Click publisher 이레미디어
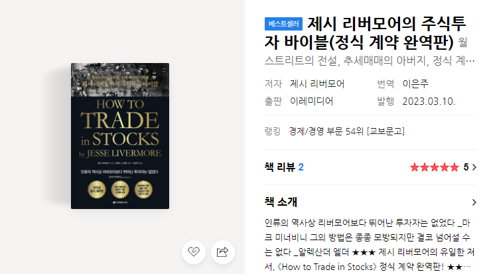 click(x=311, y=101)
